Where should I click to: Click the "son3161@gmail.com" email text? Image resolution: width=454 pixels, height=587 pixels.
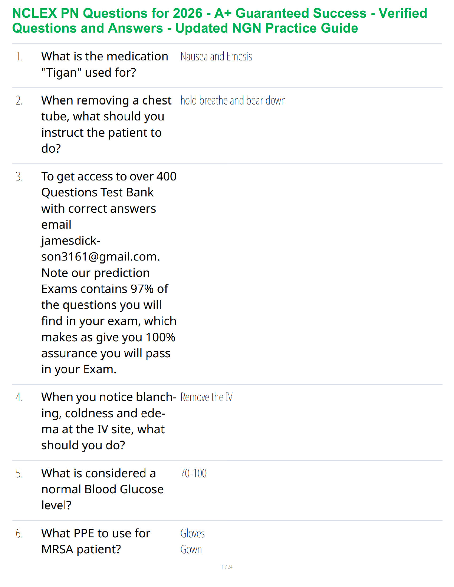(x=101, y=257)
